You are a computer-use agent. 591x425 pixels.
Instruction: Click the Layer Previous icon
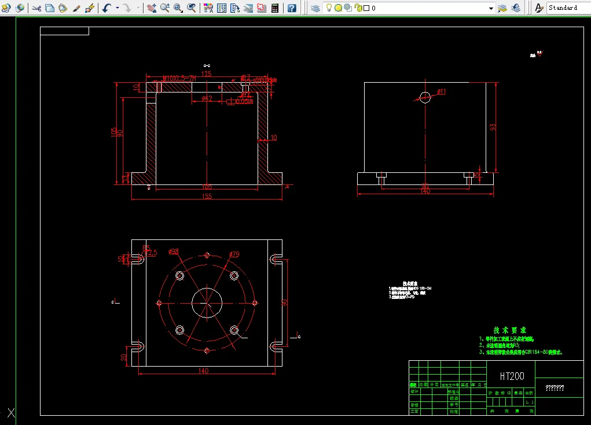(516, 8)
